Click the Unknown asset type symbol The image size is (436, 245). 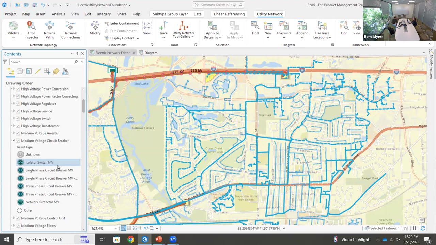point(20,154)
